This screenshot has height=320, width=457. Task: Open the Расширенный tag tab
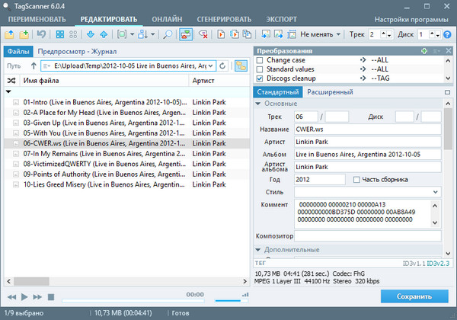point(329,92)
